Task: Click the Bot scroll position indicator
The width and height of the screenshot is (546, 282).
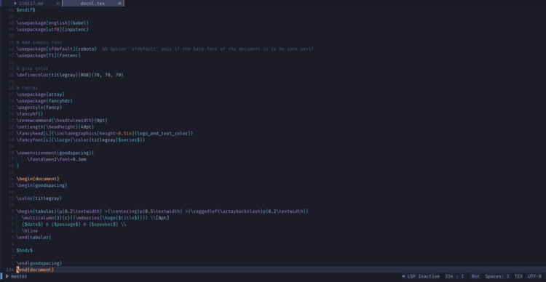Action: [475, 276]
